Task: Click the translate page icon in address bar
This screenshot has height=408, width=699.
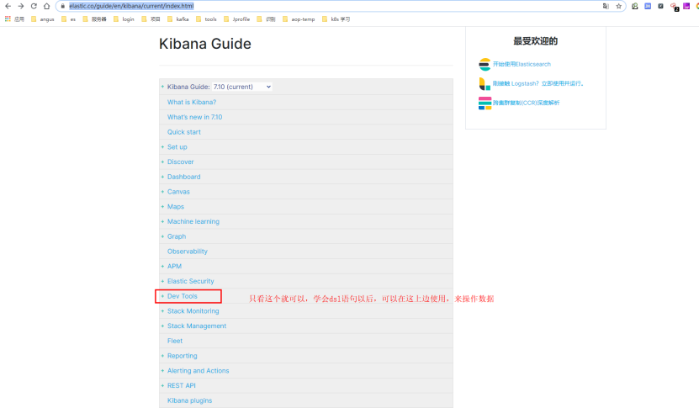Action: pyautogui.click(x=606, y=6)
